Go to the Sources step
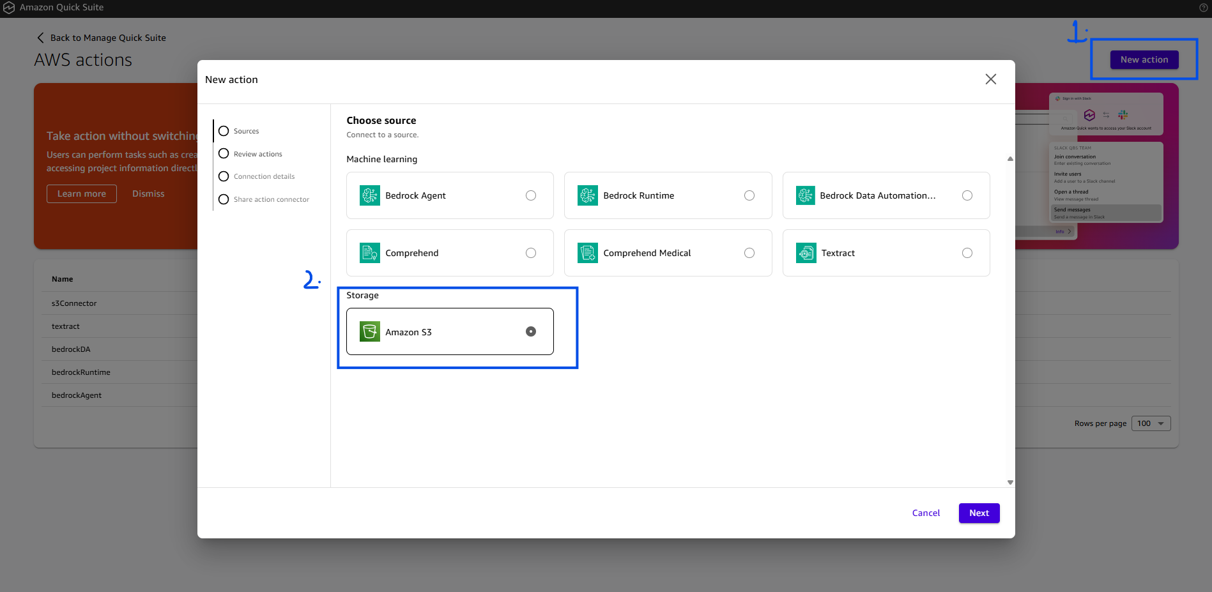 coord(239,131)
